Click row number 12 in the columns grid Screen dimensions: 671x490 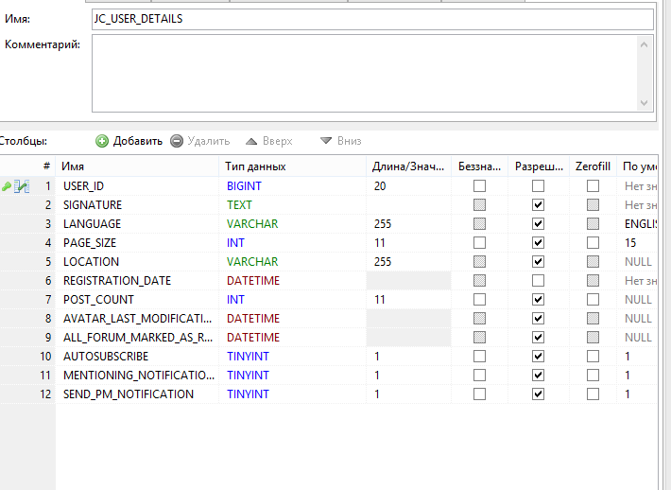click(45, 394)
